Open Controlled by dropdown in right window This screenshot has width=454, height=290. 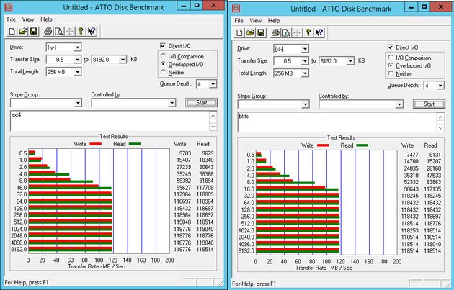coord(399,104)
